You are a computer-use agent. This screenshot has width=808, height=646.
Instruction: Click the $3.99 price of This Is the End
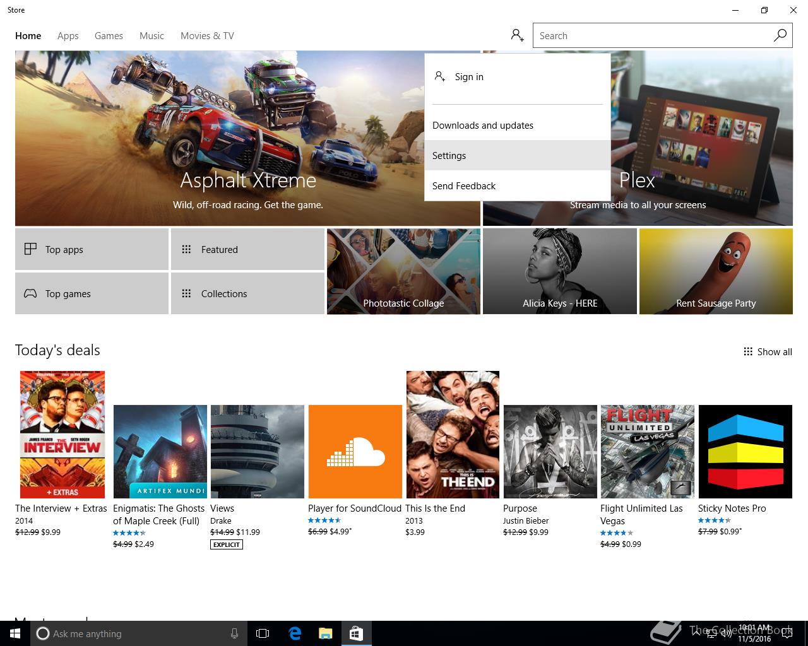[x=415, y=532]
